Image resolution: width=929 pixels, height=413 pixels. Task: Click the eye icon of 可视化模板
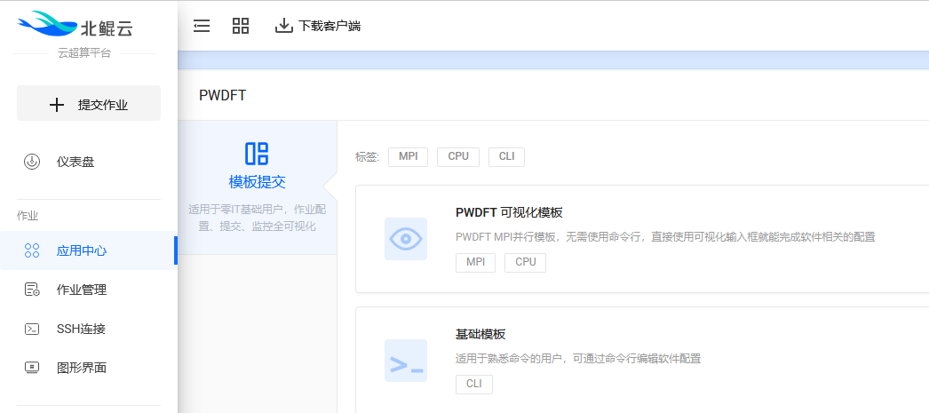406,239
